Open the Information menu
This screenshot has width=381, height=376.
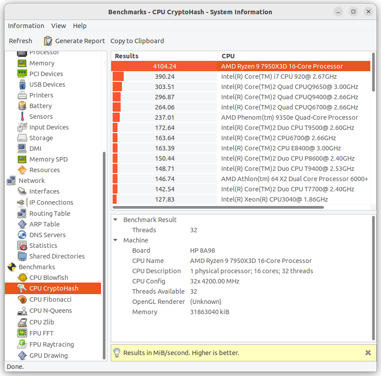pos(26,26)
